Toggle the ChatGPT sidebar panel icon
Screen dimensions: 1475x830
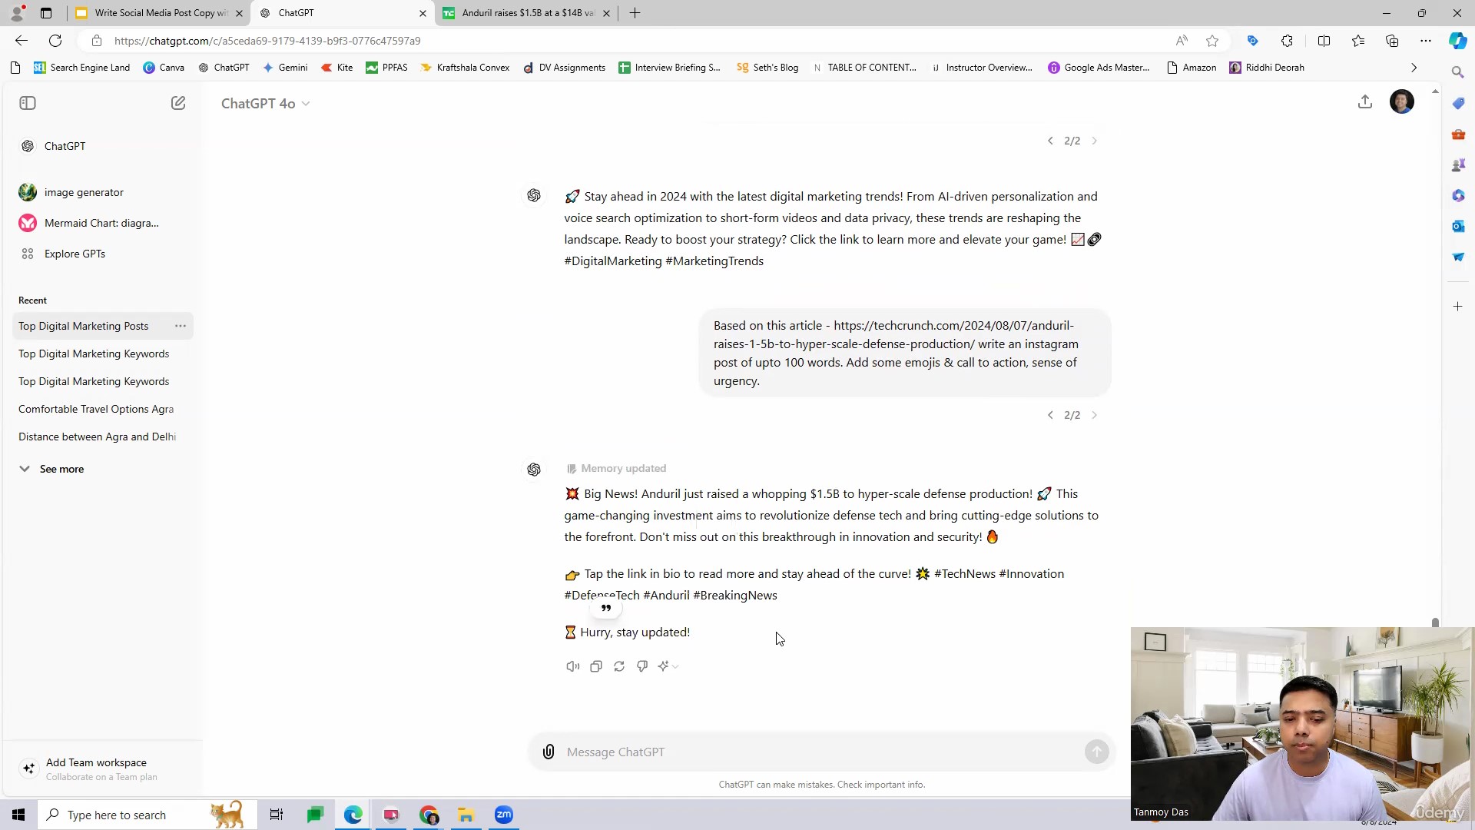point(28,103)
